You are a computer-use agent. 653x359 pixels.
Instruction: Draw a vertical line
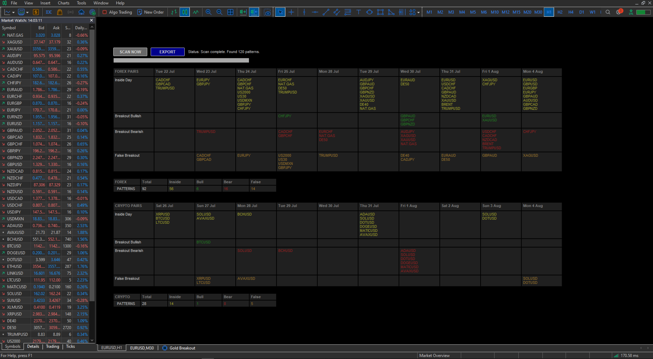(x=304, y=12)
